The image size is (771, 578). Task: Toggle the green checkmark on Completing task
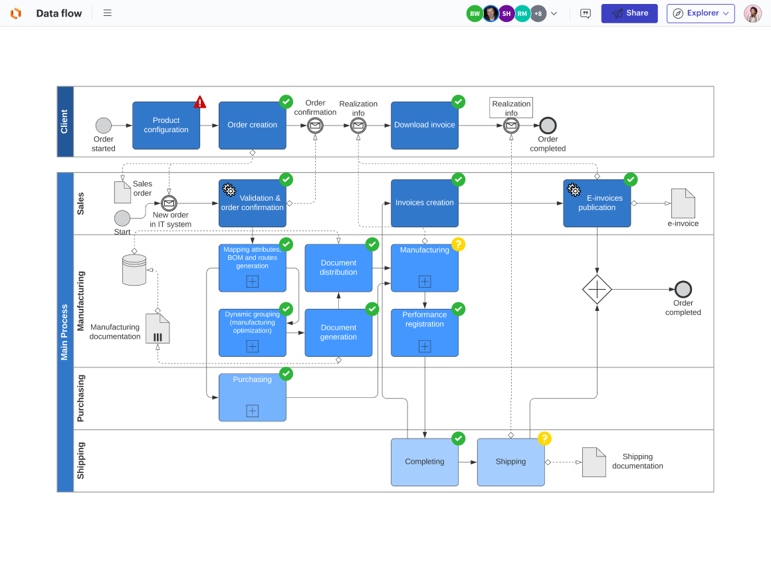point(459,438)
